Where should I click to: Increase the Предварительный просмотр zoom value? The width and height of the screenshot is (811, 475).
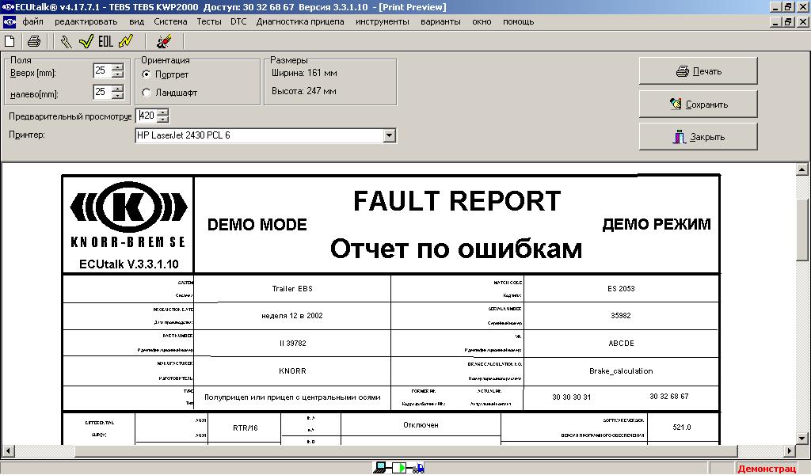(x=163, y=112)
